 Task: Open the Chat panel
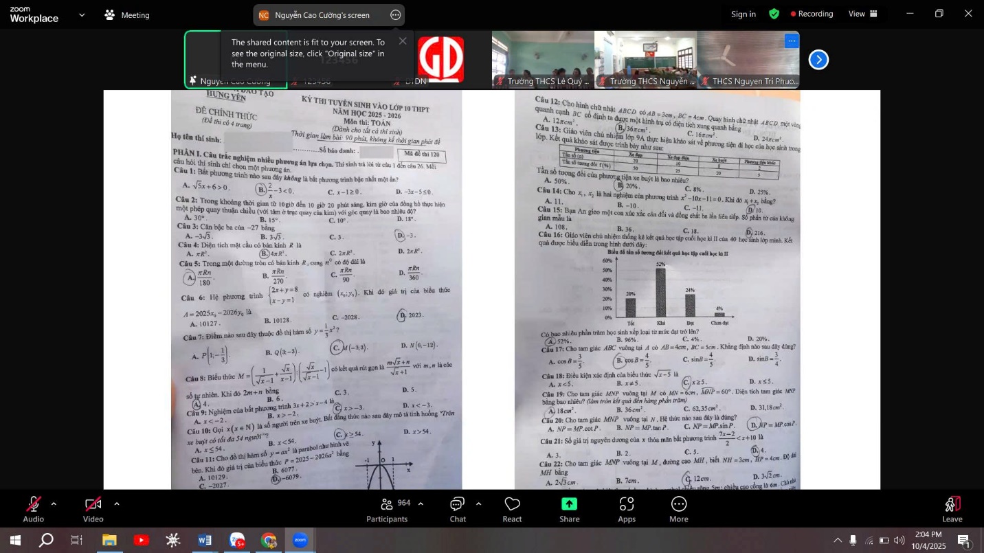[458, 508]
